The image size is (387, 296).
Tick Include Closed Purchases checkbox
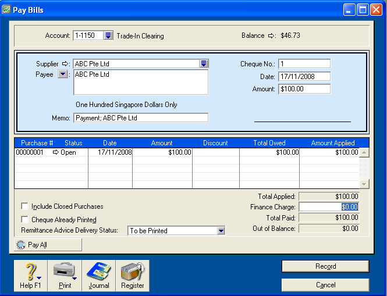coord(24,206)
